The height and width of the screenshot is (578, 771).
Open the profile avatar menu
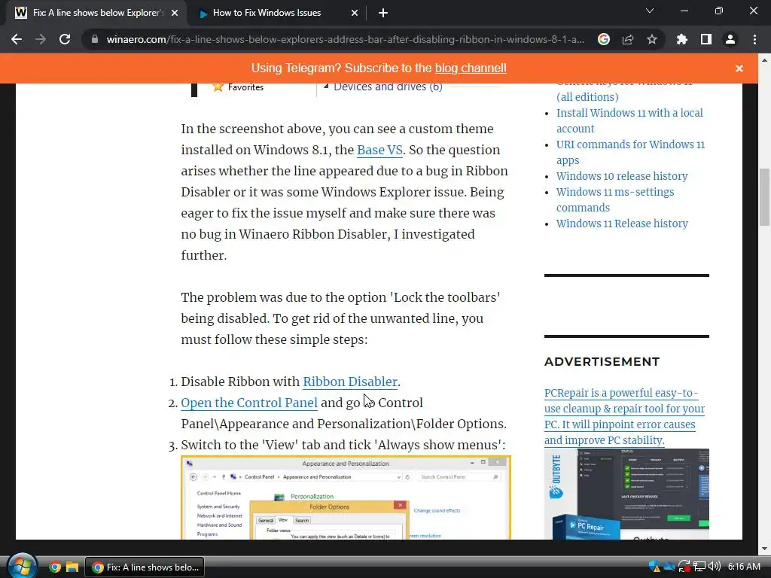730,39
